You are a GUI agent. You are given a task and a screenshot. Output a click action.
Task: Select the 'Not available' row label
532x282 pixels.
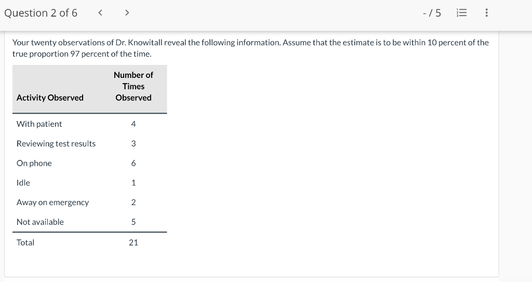point(40,222)
